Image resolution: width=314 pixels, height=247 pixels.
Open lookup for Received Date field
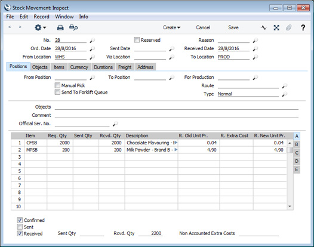[x=255, y=49]
